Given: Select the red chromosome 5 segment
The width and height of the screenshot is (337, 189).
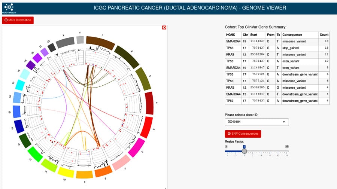Looking at the screenshot, I should pyautogui.click(x=146, y=127).
